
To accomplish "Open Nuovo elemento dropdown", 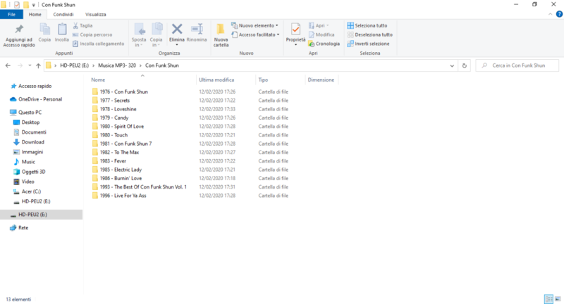I will pos(257,25).
